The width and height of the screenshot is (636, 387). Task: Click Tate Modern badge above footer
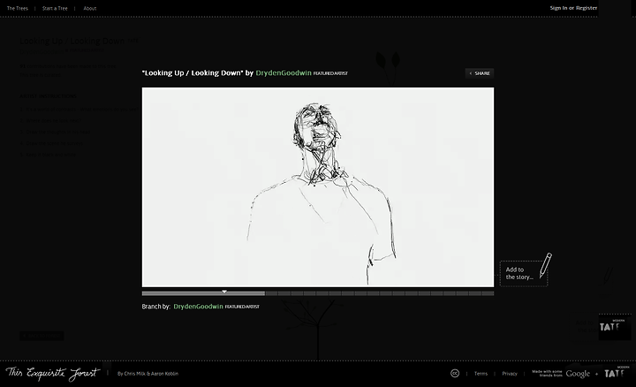(x=615, y=327)
